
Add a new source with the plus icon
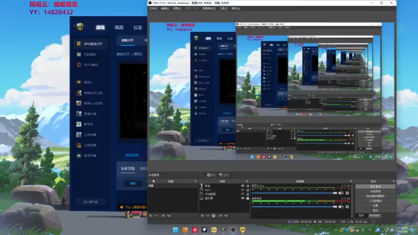pyautogui.click(x=202, y=216)
